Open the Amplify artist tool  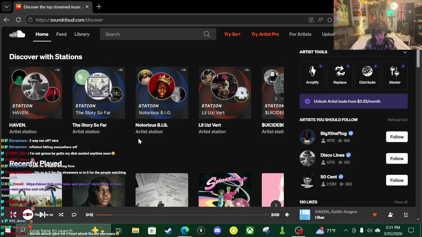312,75
